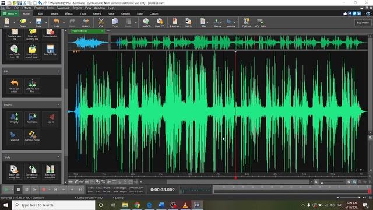373x210 pixels.
Task: Open the dropdown arrow beside New
Action: (14, 23)
